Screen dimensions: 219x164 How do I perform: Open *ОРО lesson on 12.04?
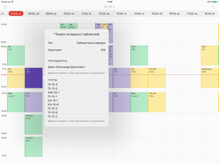point(104,26)
